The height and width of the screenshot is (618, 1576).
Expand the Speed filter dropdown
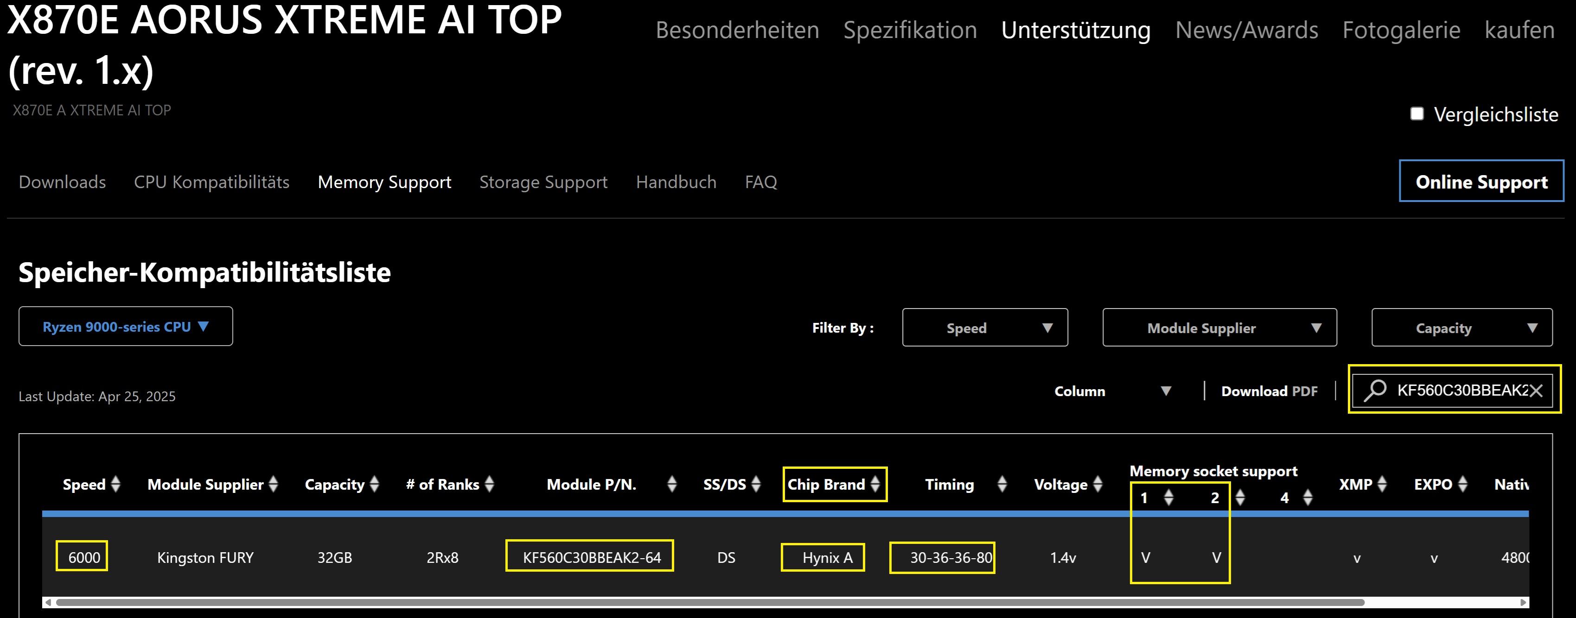[984, 328]
